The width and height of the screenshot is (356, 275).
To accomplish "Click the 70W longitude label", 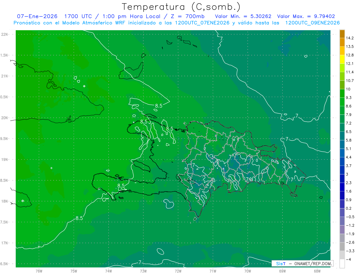I will point(248,271).
